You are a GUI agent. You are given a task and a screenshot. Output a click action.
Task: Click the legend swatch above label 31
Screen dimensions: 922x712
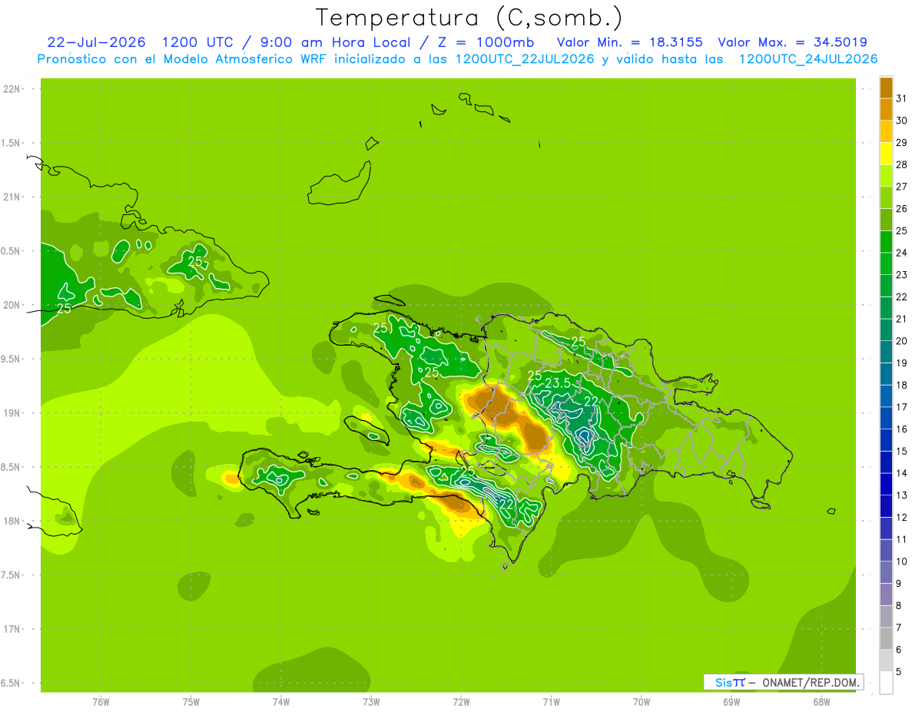[x=886, y=88]
